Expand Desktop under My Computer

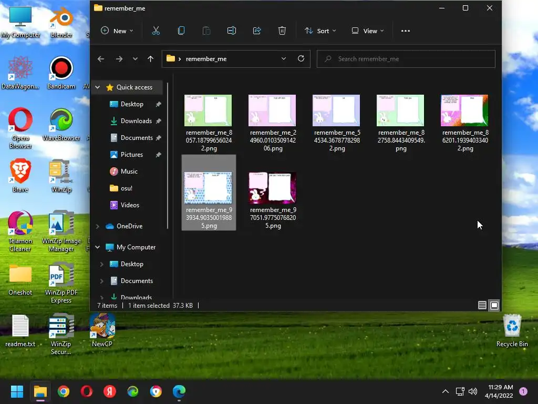101,264
